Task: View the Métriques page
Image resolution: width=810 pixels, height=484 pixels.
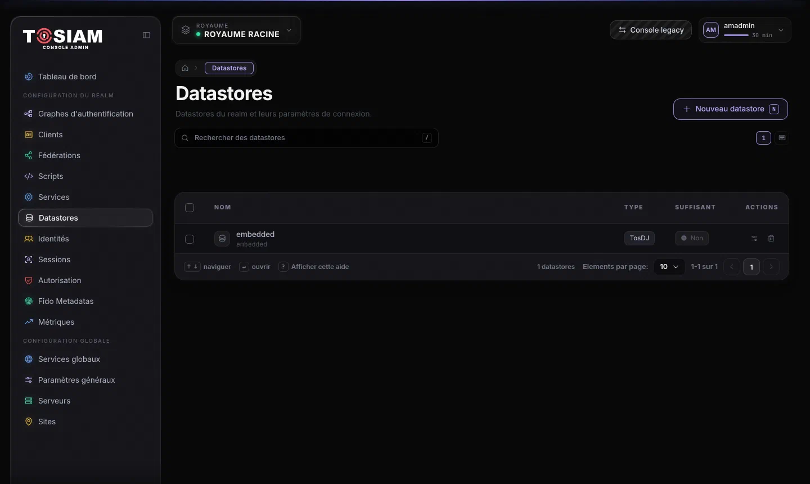Action: [85, 322]
